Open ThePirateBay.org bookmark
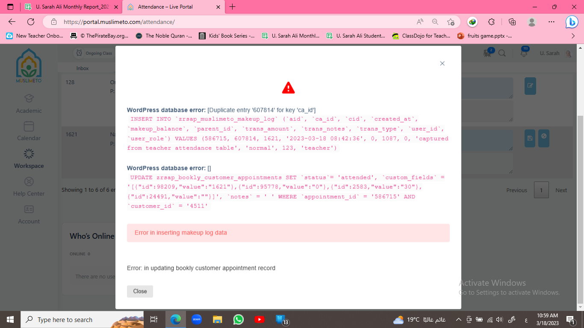This screenshot has height=328, width=584. click(x=100, y=36)
